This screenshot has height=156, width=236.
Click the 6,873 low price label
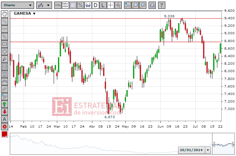coord(110,117)
